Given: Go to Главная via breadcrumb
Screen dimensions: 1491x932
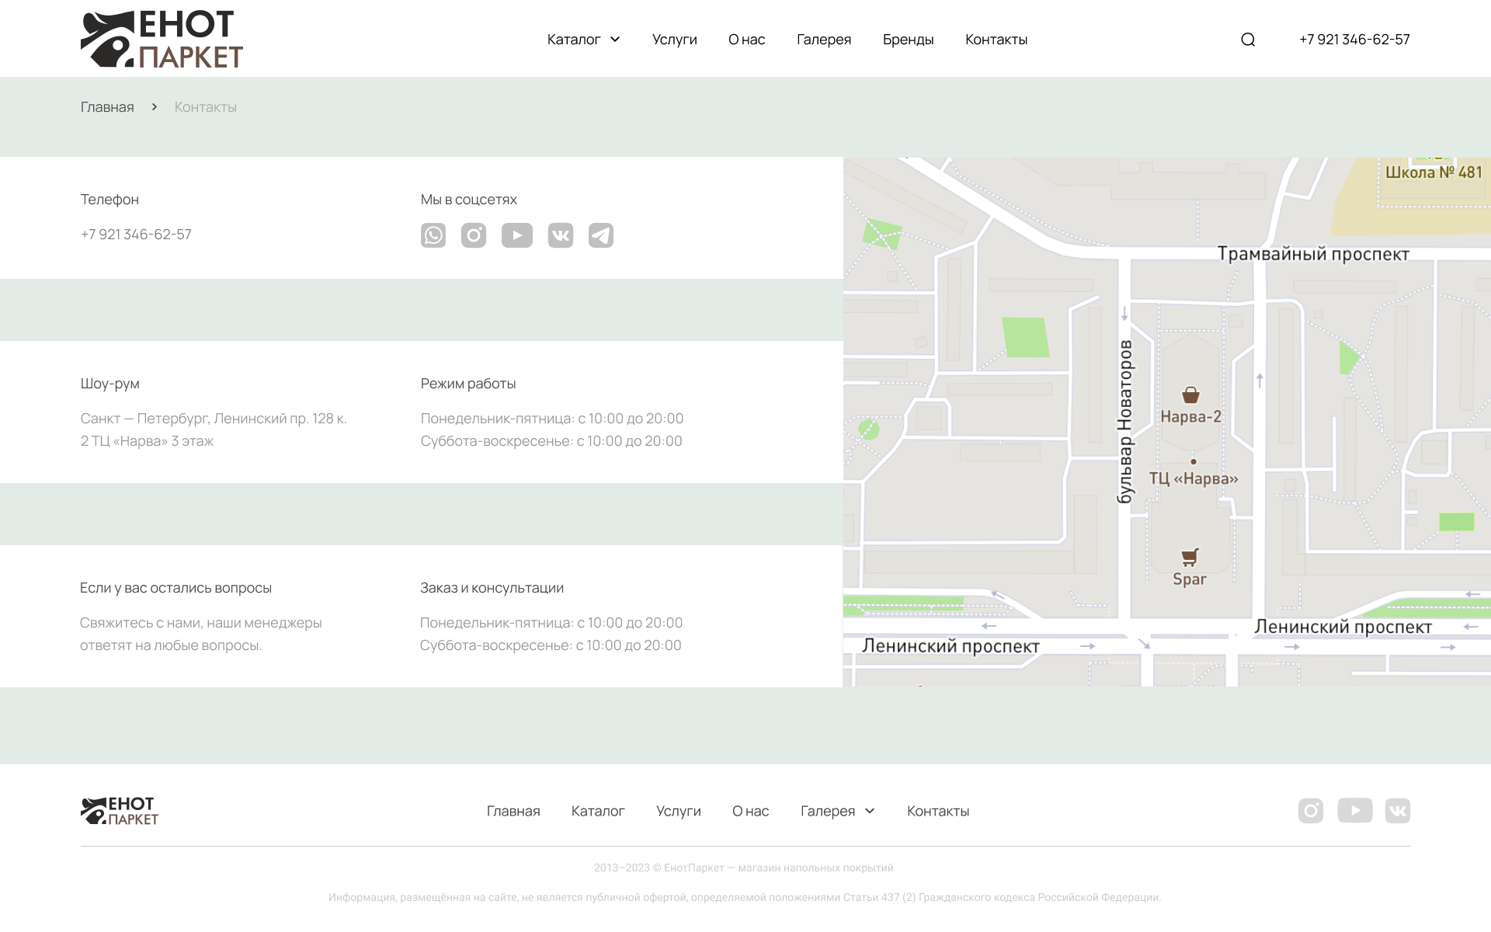Looking at the screenshot, I should coord(107,107).
